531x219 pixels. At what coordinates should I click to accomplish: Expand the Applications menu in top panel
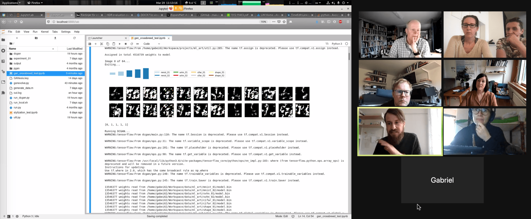[x=11, y=3]
